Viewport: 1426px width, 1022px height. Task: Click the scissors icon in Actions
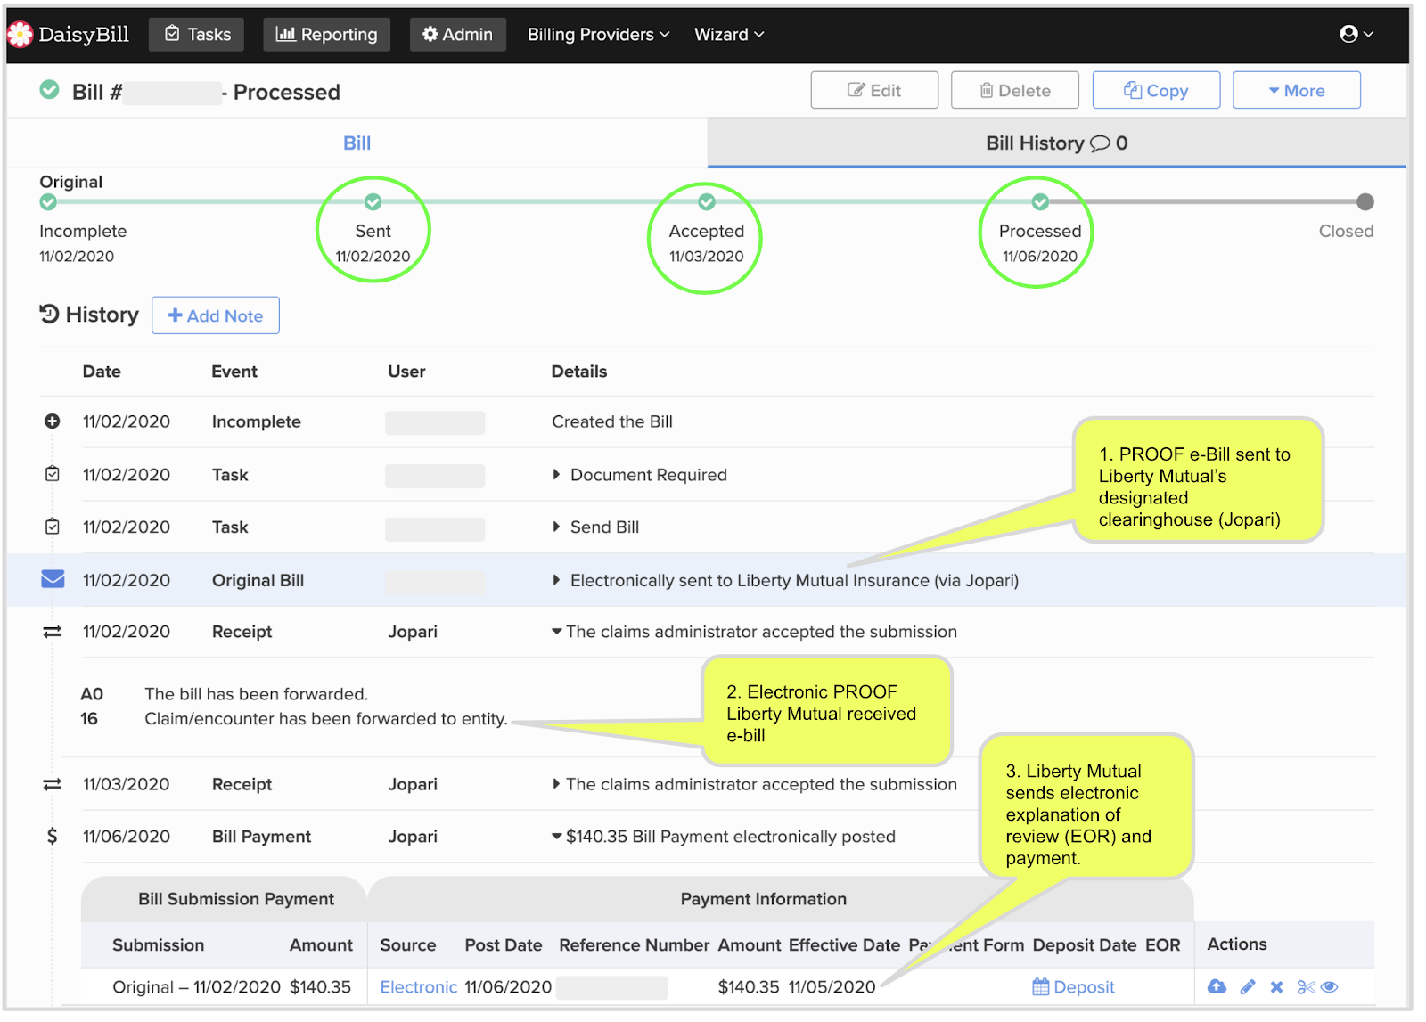[x=1306, y=987]
